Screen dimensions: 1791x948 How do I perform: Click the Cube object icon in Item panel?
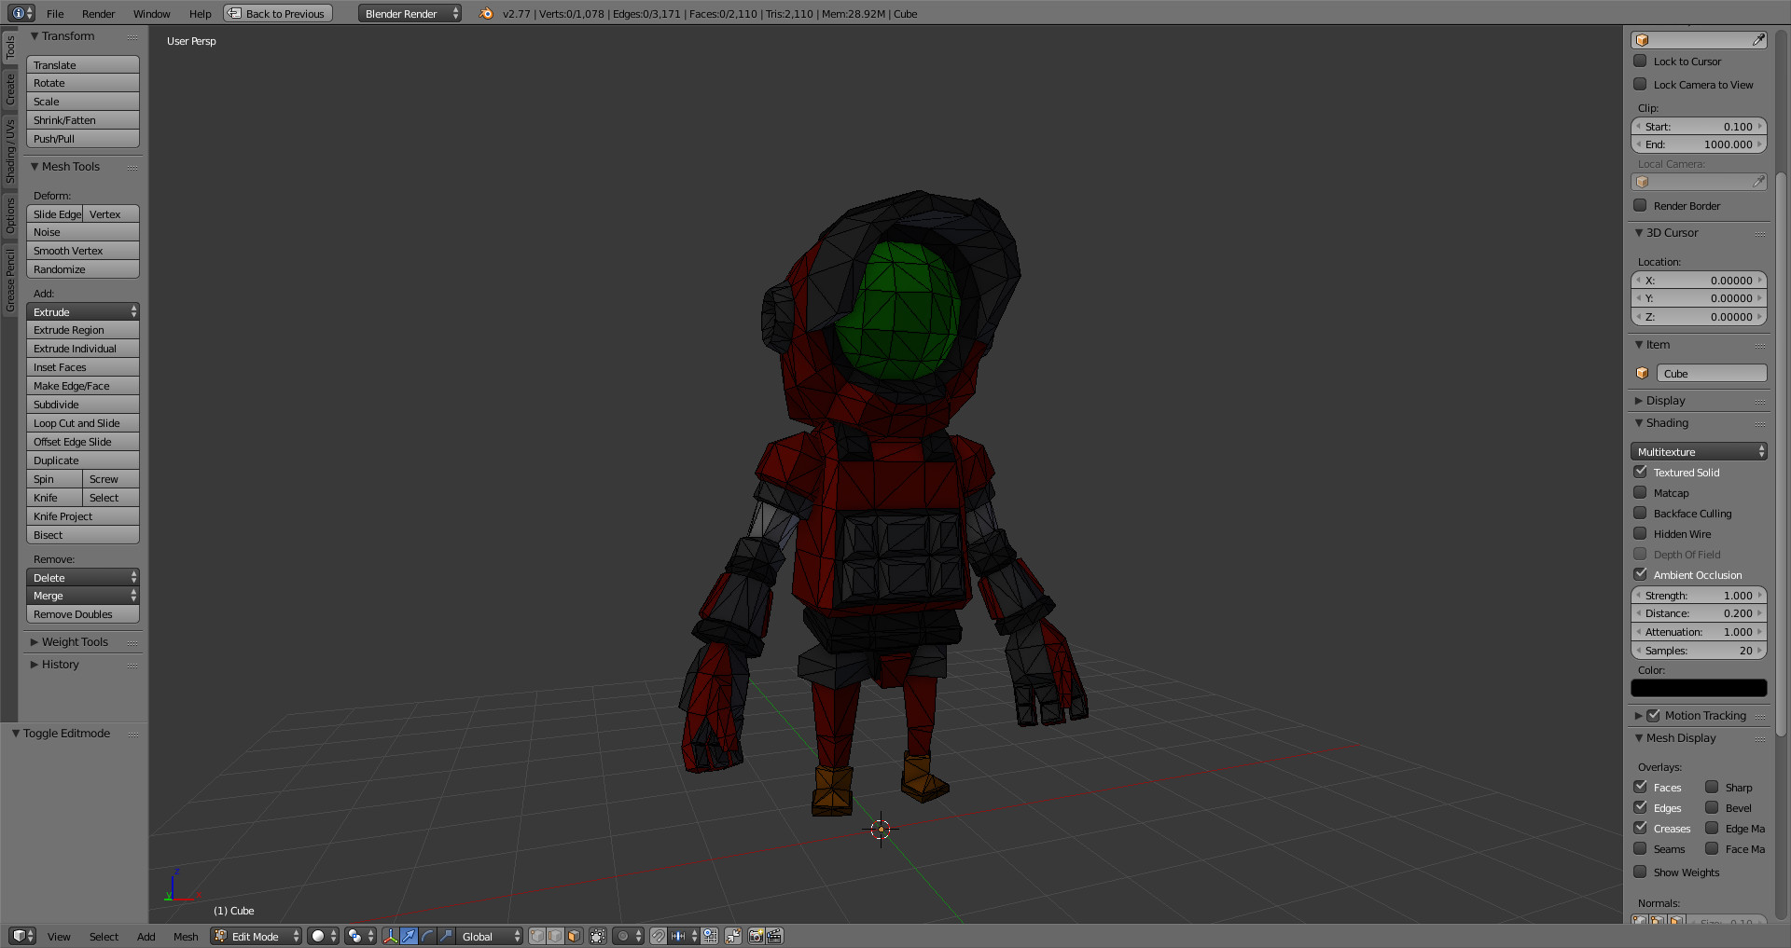[1643, 373]
